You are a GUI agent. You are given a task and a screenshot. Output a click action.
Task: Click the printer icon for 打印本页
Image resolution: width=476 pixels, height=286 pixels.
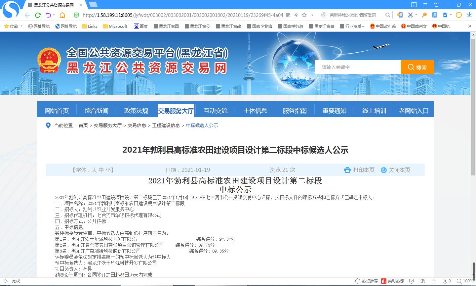coord(347,170)
